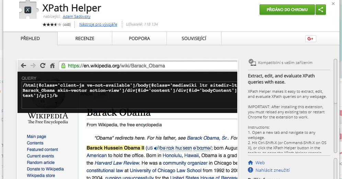
Task: Click the XPath QUERY text box
Action: pyautogui.click(x=129, y=95)
